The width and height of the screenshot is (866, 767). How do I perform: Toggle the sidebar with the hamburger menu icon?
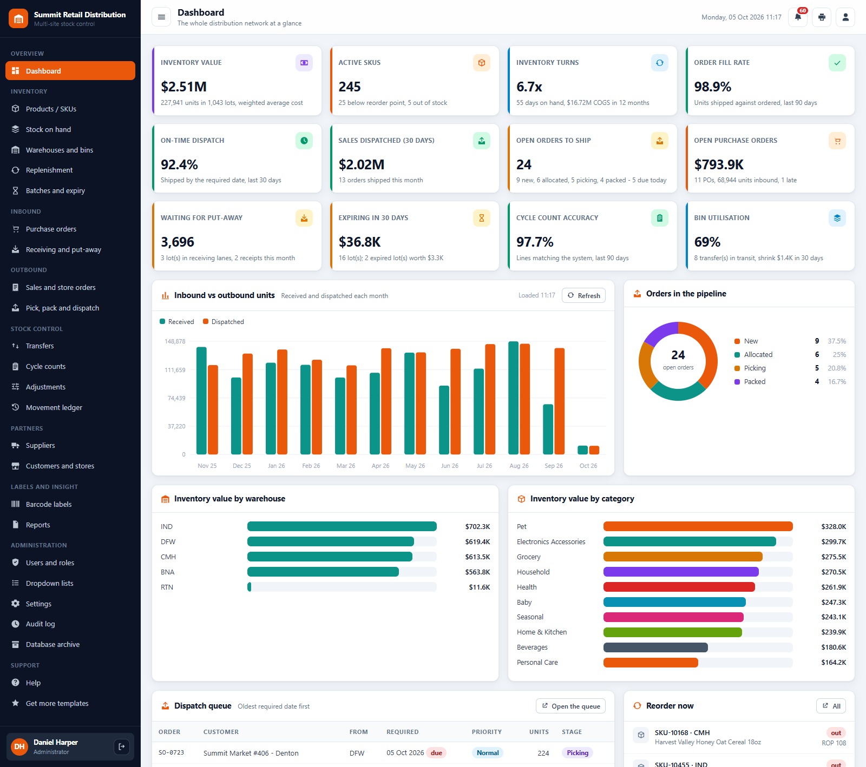click(x=161, y=17)
